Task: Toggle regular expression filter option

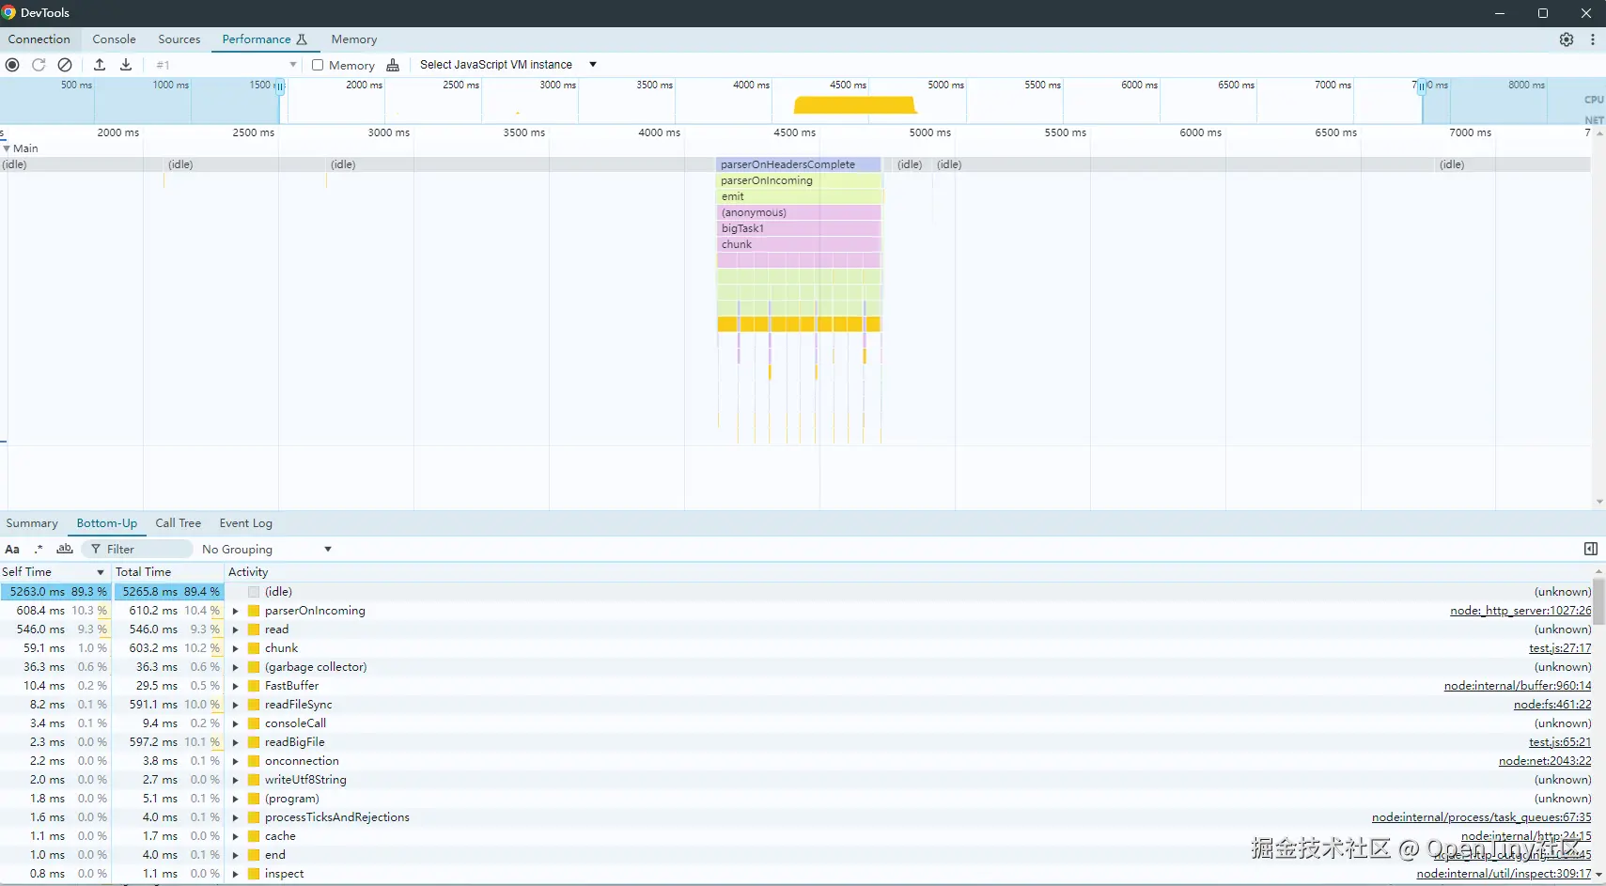Action: [39, 550]
